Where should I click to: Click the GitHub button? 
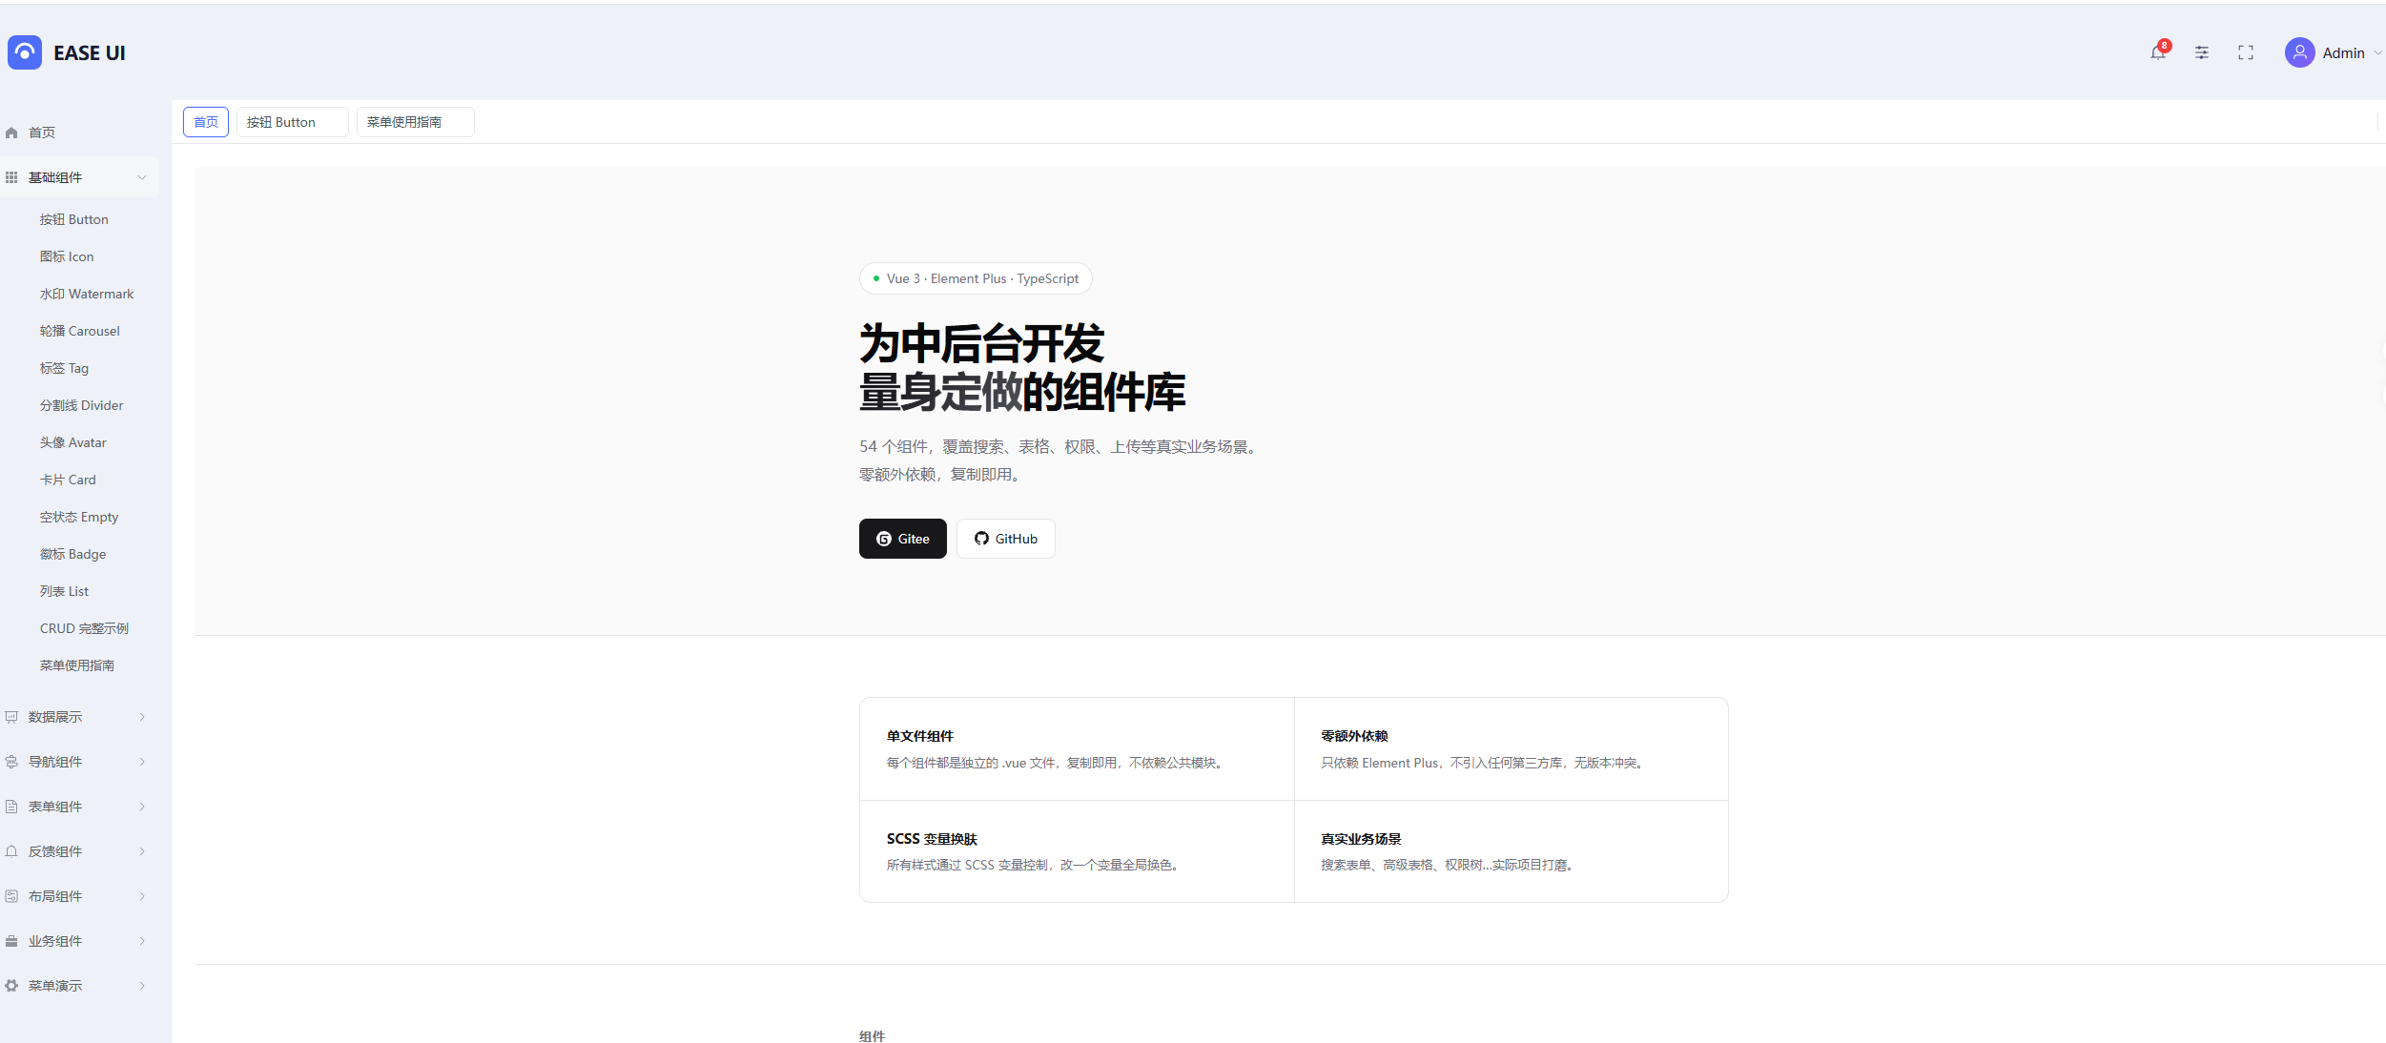tap(1005, 539)
